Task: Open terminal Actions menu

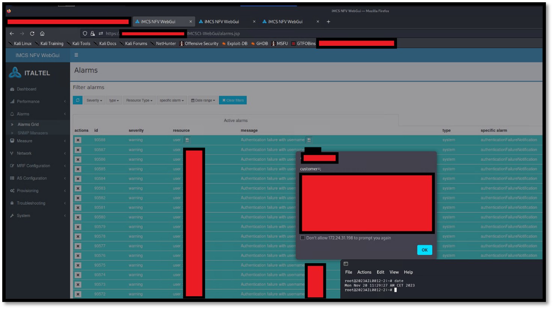Action: (364, 272)
